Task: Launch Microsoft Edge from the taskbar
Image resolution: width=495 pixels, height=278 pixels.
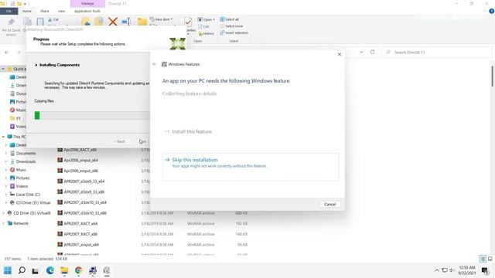Action: point(49,270)
